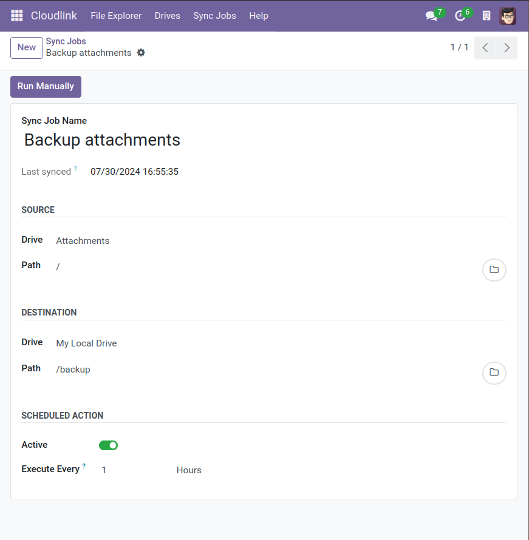The image size is (529, 540).
Task: Open the gear actions menu
Action: pos(141,53)
